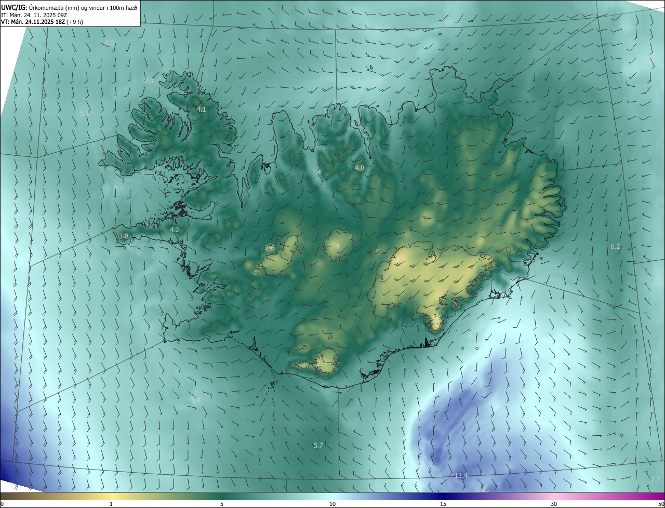Click the 'VT: Mán. 24.11.2025 18Z (+9 h)' line
665x508 pixels.
click(x=42, y=22)
